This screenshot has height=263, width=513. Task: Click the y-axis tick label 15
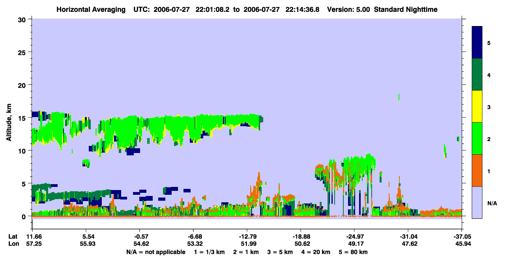pyautogui.click(x=23, y=118)
